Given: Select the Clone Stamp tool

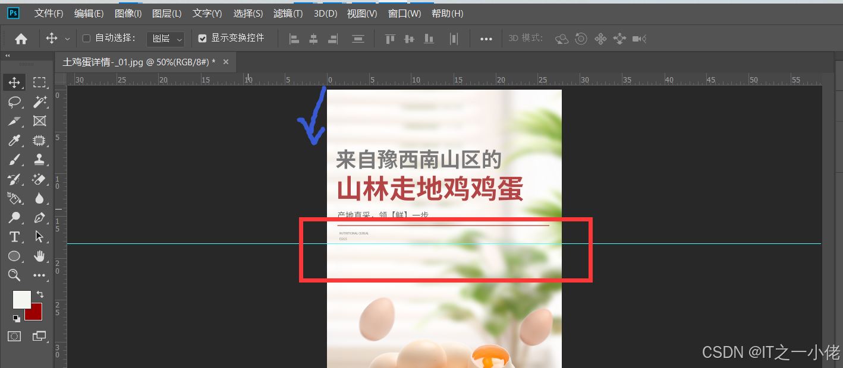Looking at the screenshot, I should 39,160.
